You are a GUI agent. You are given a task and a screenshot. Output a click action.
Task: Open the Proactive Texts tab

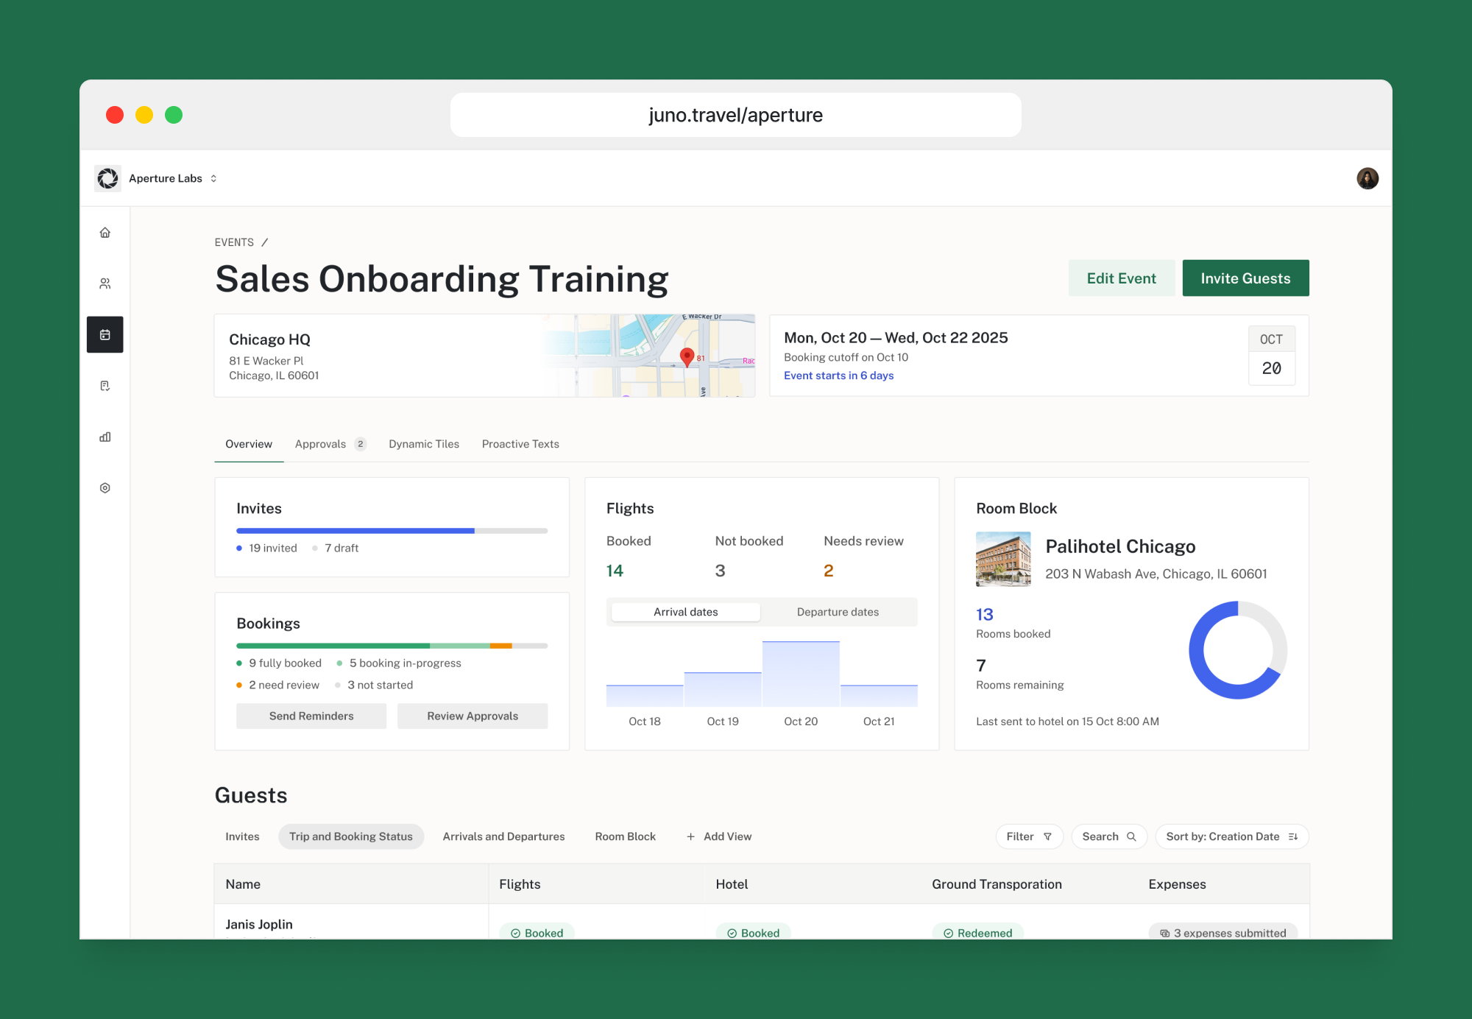point(520,443)
